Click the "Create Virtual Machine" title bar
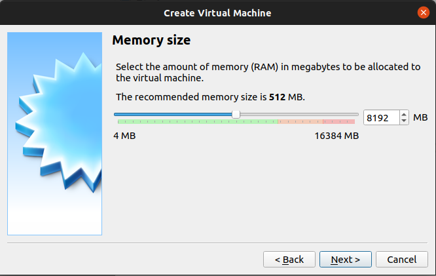 click(x=217, y=12)
